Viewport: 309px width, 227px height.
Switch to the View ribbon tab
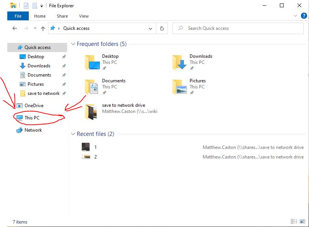click(x=84, y=16)
